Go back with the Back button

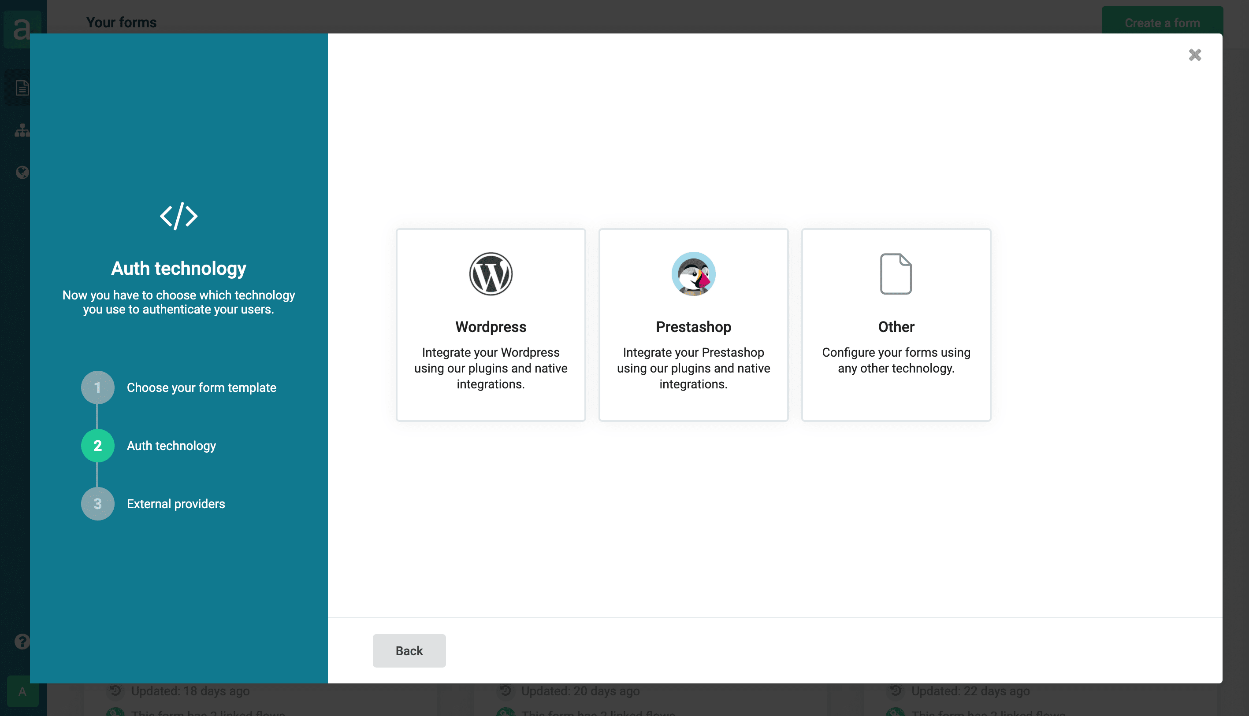409,650
